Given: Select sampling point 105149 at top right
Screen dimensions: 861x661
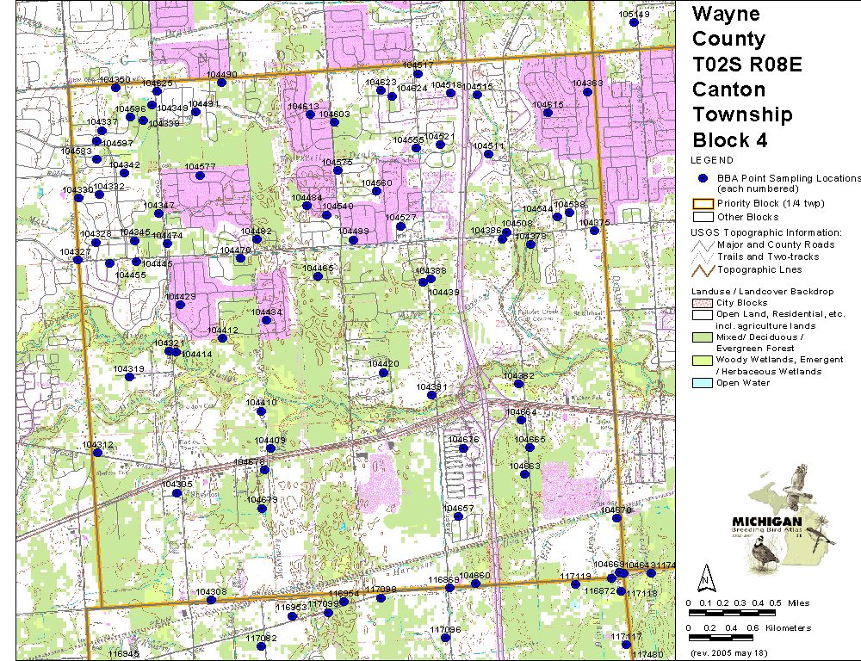Looking at the screenshot, I should [x=635, y=22].
